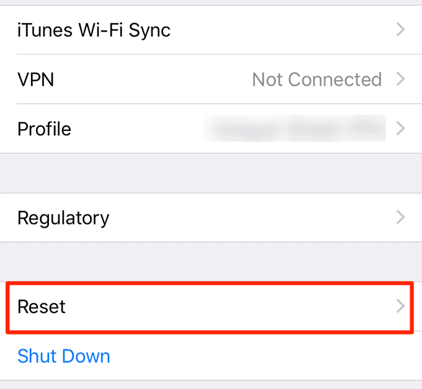This screenshot has height=389, width=422.
Task: Open iTunes Wi-Fi Sync settings
Action: pyautogui.click(x=211, y=30)
